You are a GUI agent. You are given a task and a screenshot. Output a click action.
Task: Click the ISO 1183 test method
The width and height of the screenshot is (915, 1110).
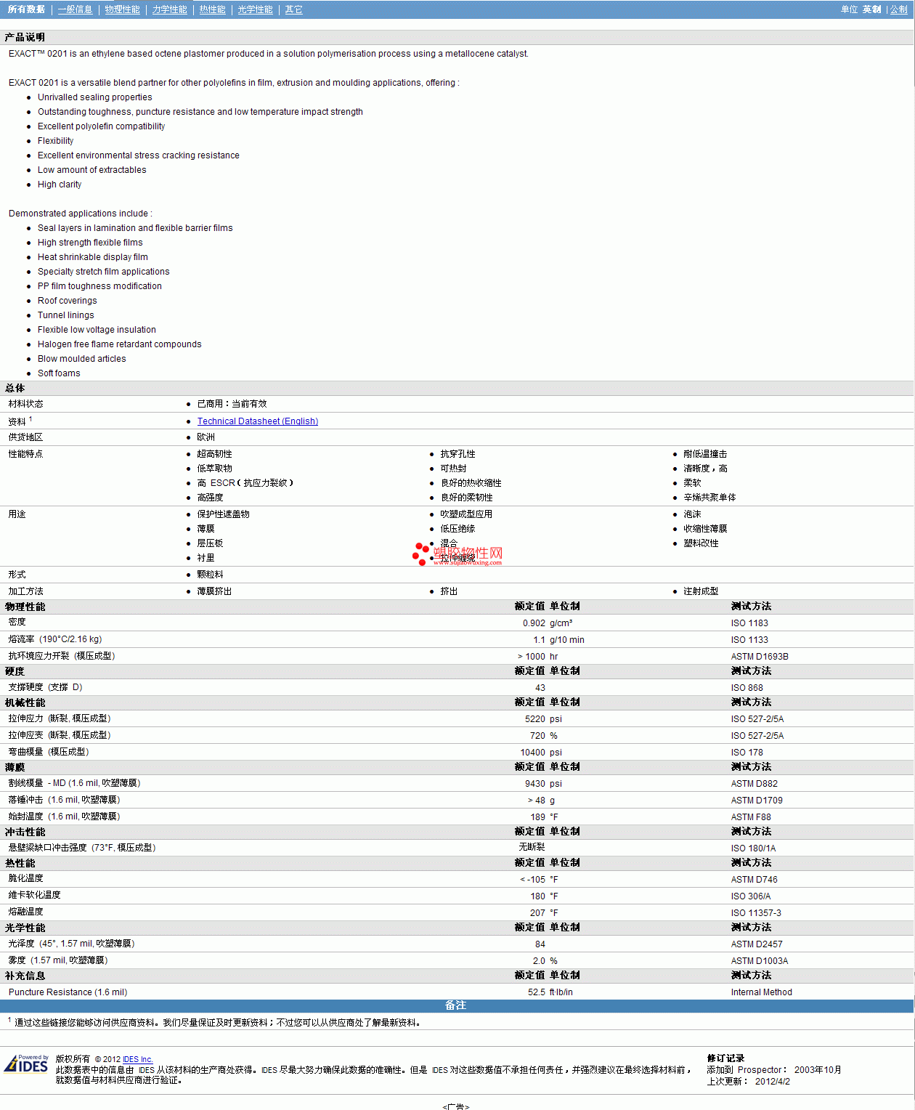[749, 623]
